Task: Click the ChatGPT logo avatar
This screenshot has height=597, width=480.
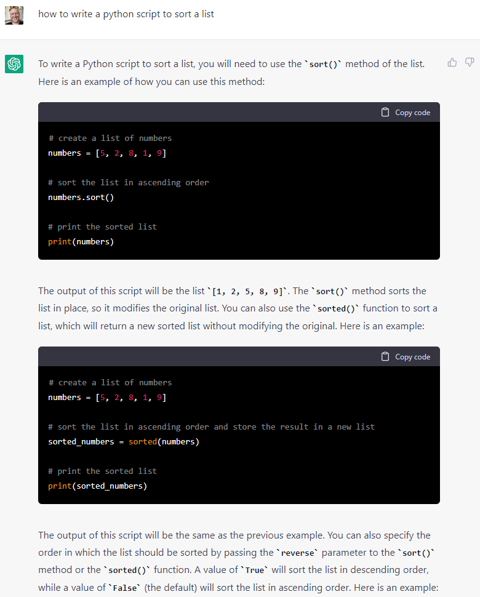Action: (14, 63)
